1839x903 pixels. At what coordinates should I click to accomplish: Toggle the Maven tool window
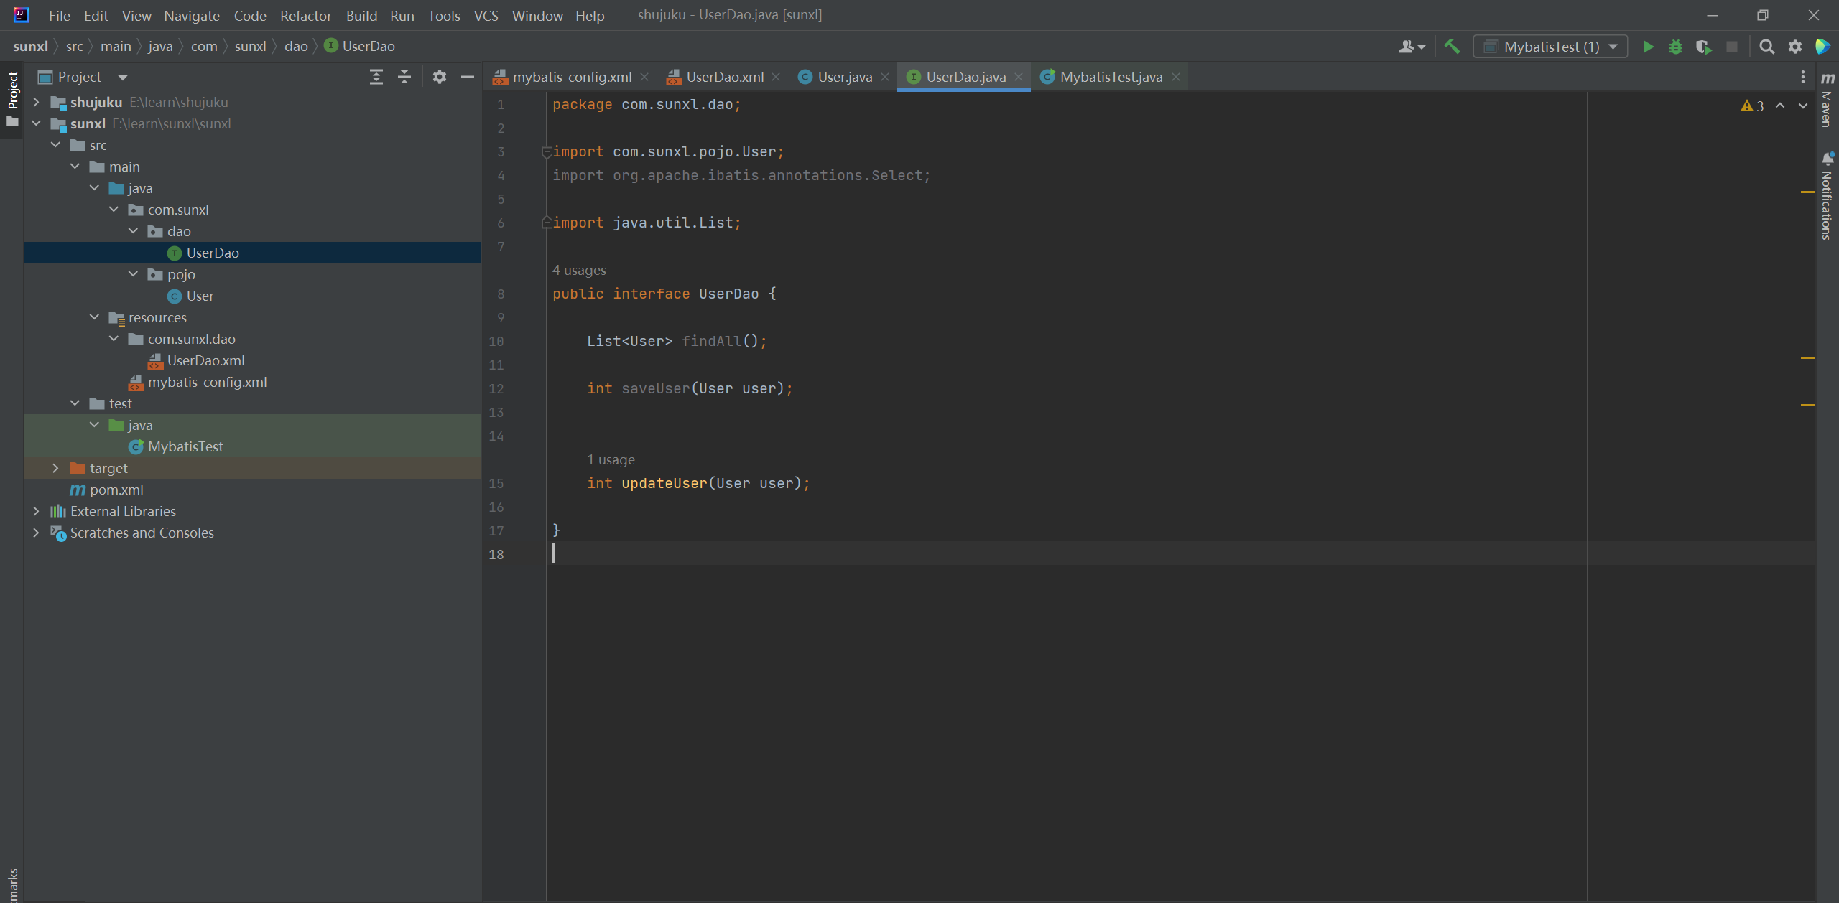click(1828, 100)
